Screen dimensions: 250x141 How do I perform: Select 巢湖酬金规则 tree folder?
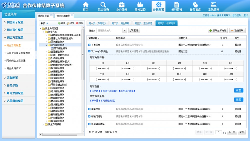57,121
